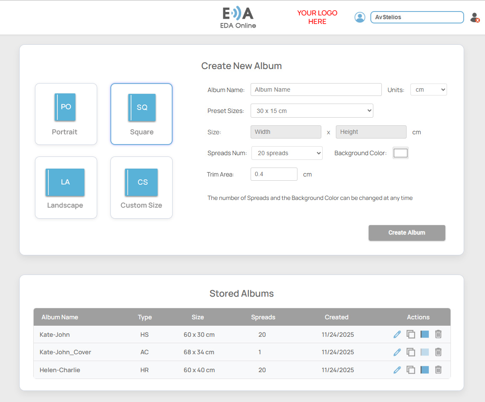Click the user profile avatar icon
485x402 pixels.
coord(360,17)
